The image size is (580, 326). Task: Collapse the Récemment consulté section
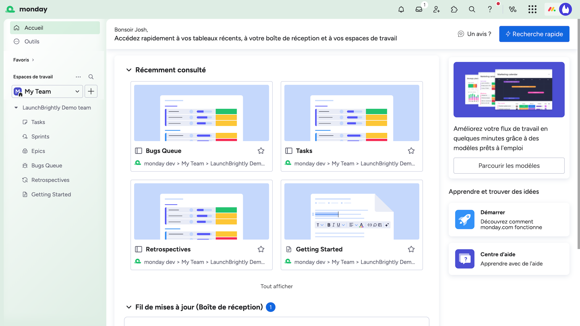129,70
